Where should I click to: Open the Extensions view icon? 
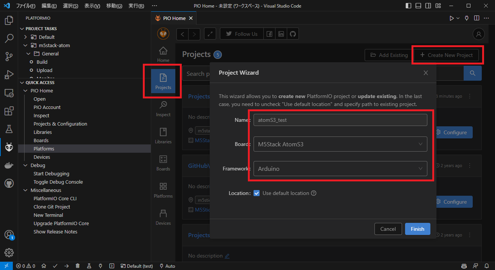(x=9, y=111)
